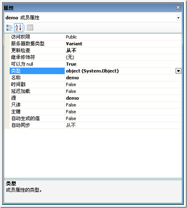The width and height of the screenshot is (187, 208).
Task: Click the (无) value cell
Action: click(123, 57)
